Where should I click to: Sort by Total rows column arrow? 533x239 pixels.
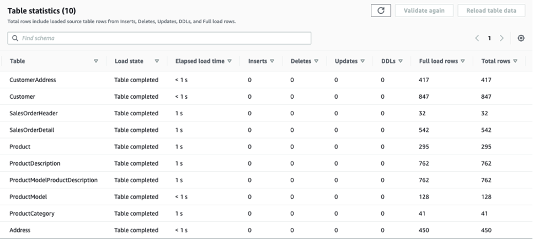pos(515,61)
